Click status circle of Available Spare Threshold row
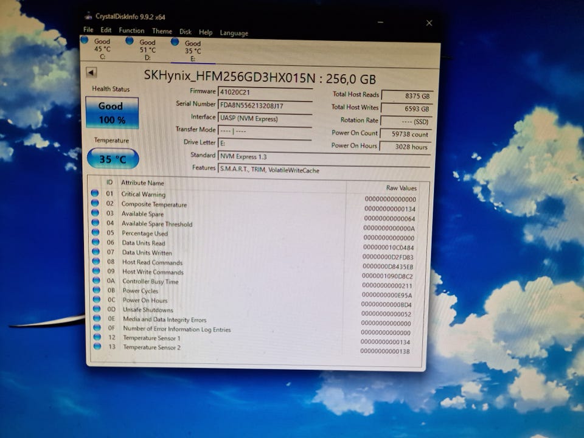 click(x=96, y=223)
